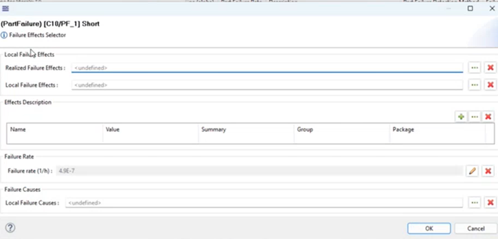The image size is (498, 239).
Task: Click the 'Failure rate (1/h) :' label
Action: [30, 171]
